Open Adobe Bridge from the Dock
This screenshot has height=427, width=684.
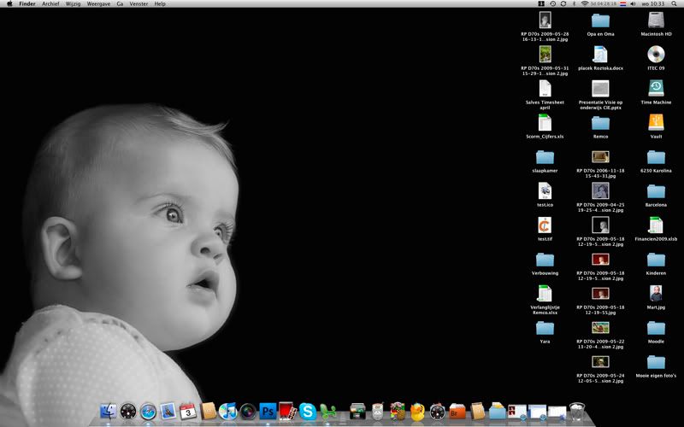[457, 412]
